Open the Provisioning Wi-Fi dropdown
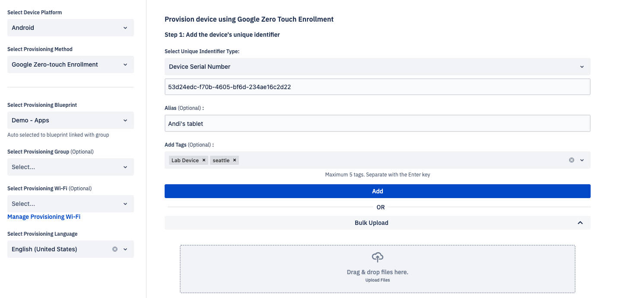The width and height of the screenshot is (617, 298). (70, 204)
